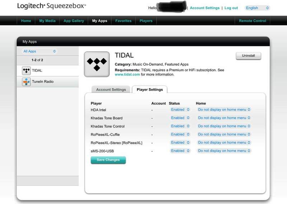Select TuneIn Radio in the apps list
This screenshot has height=204, width=287.
click(x=44, y=82)
